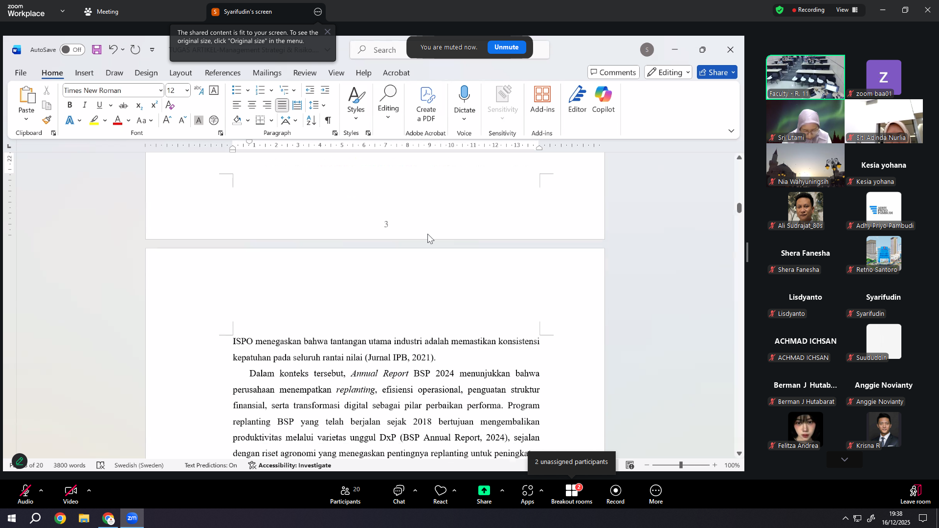Viewport: 939px width, 528px height.
Task: Click the Save icon in Word title bar
Action: (97, 49)
